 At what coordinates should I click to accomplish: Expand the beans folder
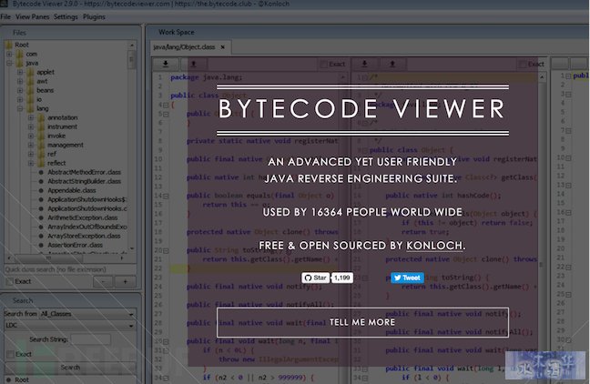click(20, 90)
